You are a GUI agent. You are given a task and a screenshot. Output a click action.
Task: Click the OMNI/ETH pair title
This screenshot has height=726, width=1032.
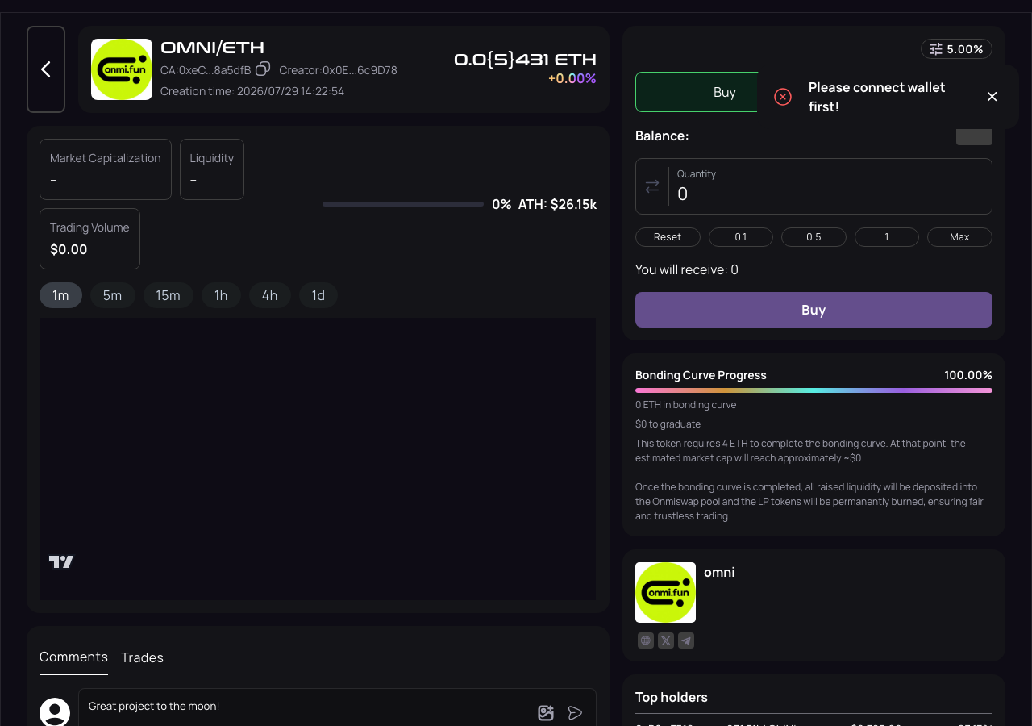tap(212, 48)
